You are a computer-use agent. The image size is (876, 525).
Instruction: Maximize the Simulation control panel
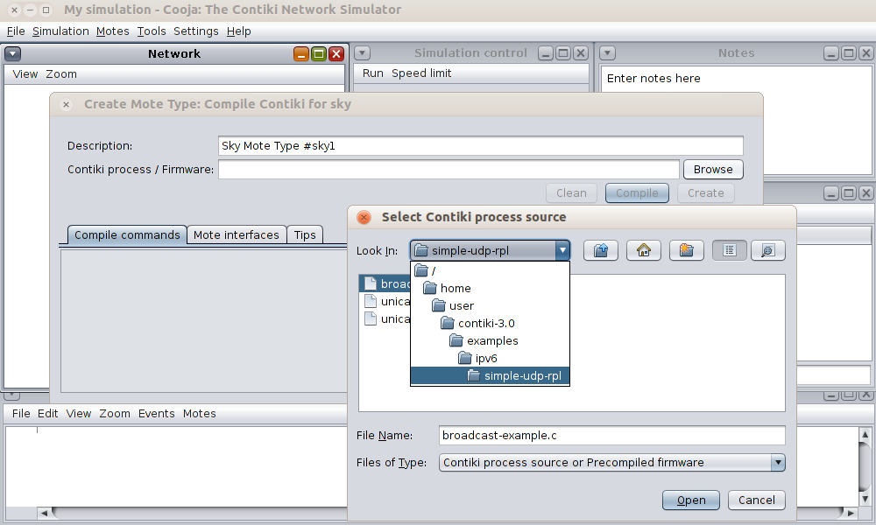pos(563,53)
